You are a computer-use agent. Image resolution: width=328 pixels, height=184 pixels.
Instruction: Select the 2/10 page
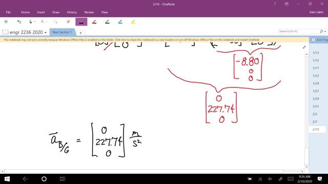317,129
